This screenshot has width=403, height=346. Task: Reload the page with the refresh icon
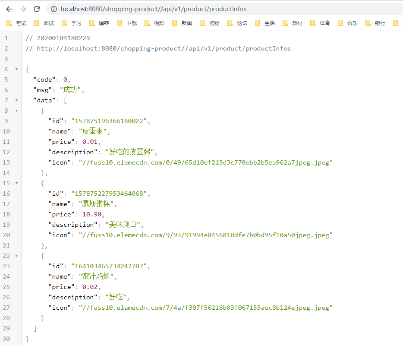37,9
